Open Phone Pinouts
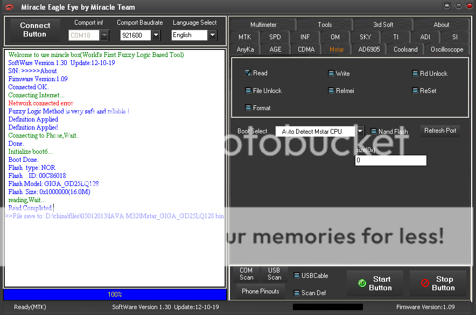476x315 pixels. [x=261, y=291]
